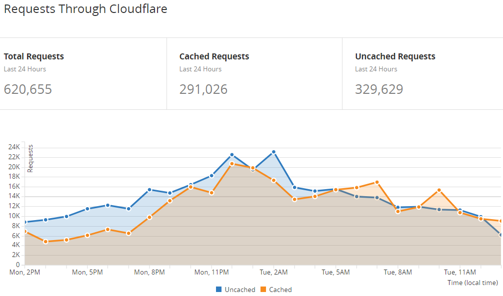Click the orange Cached peak before Tue, 11AM

coord(439,190)
